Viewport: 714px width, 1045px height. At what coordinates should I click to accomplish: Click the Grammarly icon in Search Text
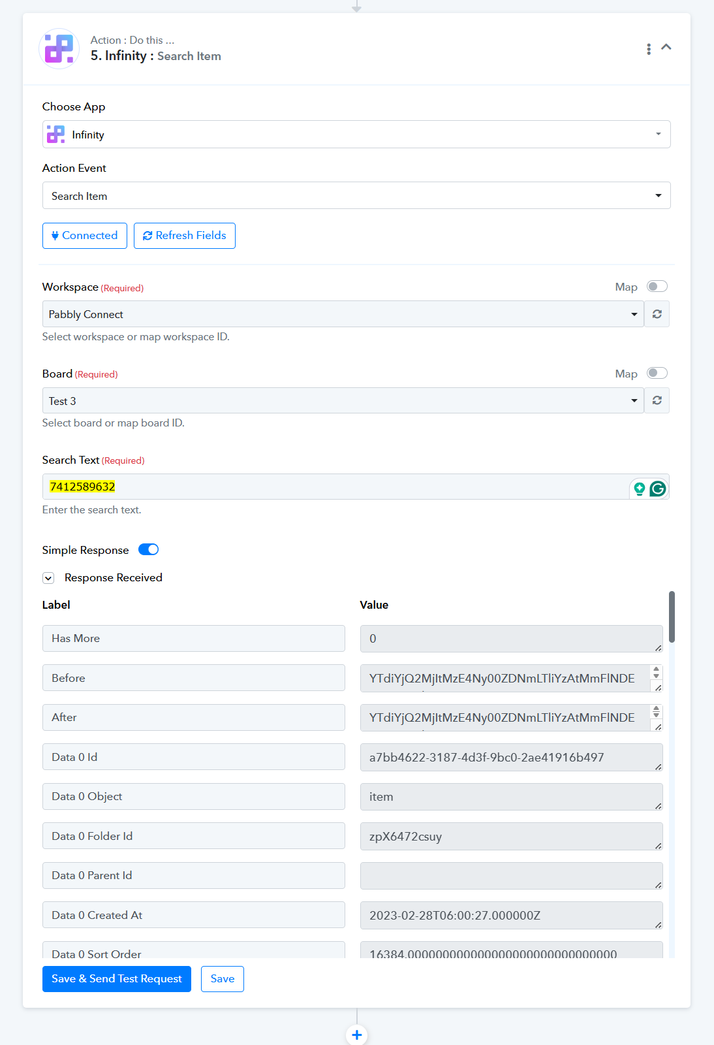[658, 489]
